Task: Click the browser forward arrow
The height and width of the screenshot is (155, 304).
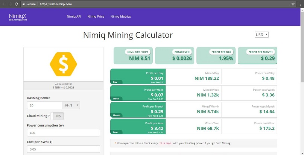Action: (x=10, y=4)
